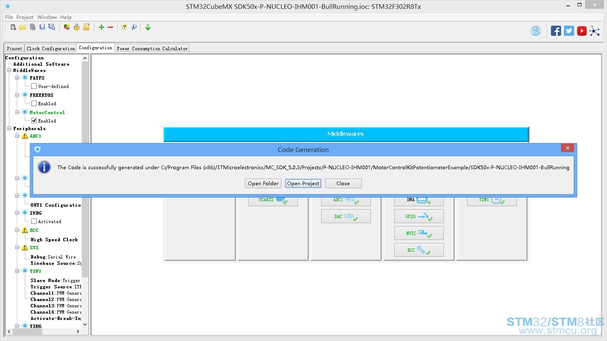Click the ADC1 warning triangle icon
The image size is (607, 341).
(24, 136)
